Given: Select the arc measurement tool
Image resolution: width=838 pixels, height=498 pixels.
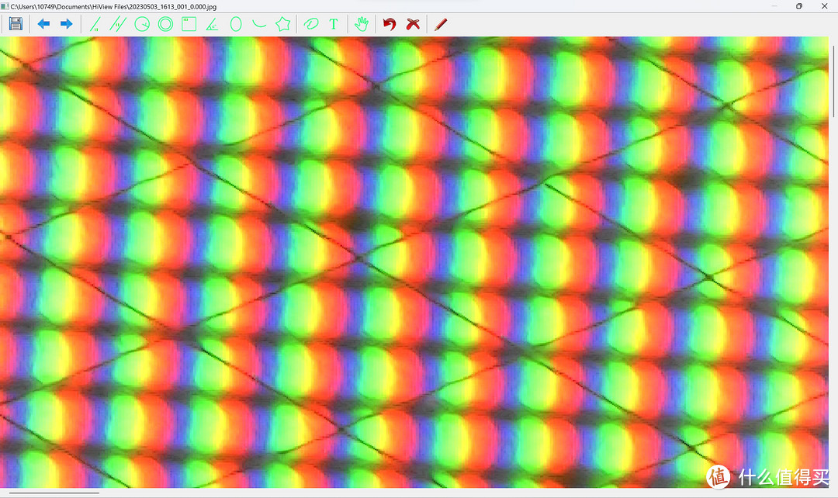Looking at the screenshot, I should (x=259, y=24).
